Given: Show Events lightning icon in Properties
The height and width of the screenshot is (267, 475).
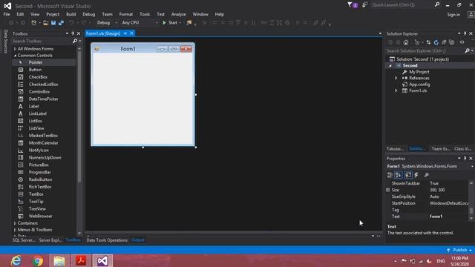Looking at the screenshot, I should pyautogui.click(x=416, y=175).
